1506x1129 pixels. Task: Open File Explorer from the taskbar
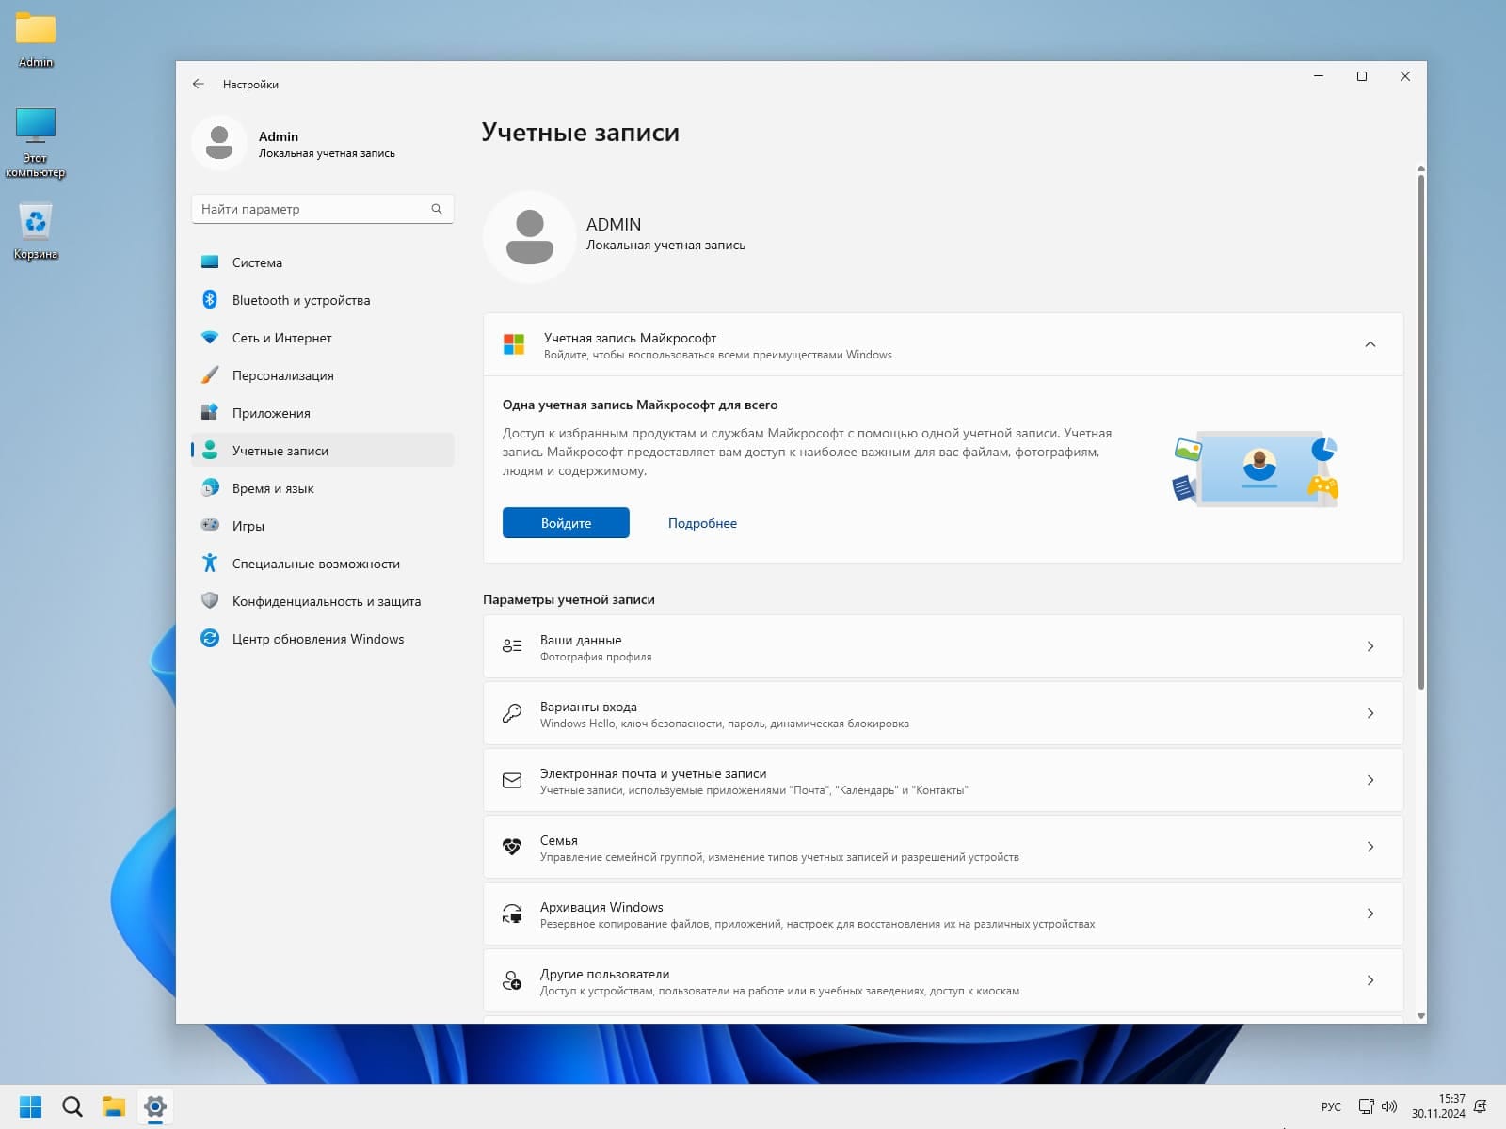point(114,1106)
